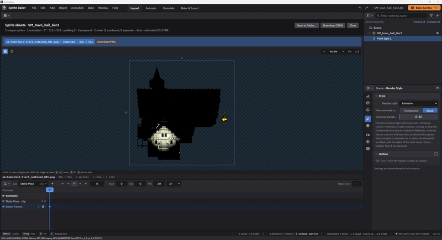Open the filter funnel icon in hierarchy

coord(432,16)
